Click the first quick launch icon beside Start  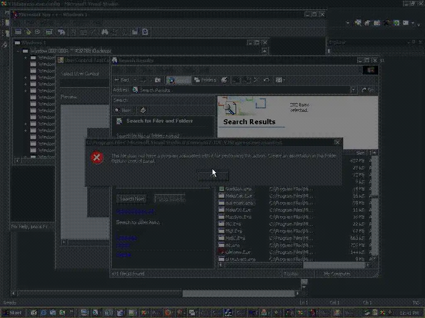click(33, 313)
